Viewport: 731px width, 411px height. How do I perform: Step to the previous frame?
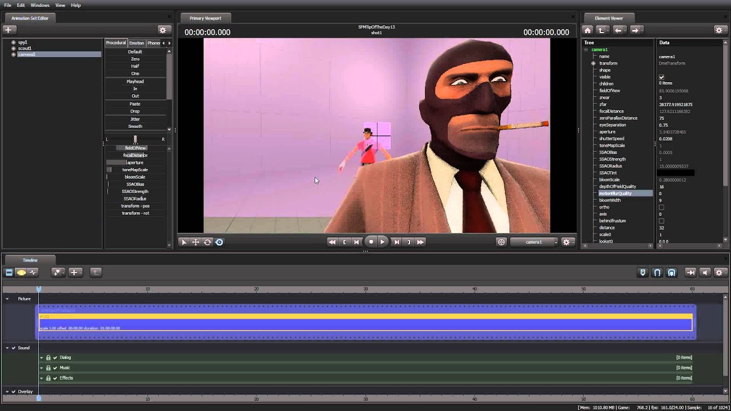pyautogui.click(x=356, y=242)
